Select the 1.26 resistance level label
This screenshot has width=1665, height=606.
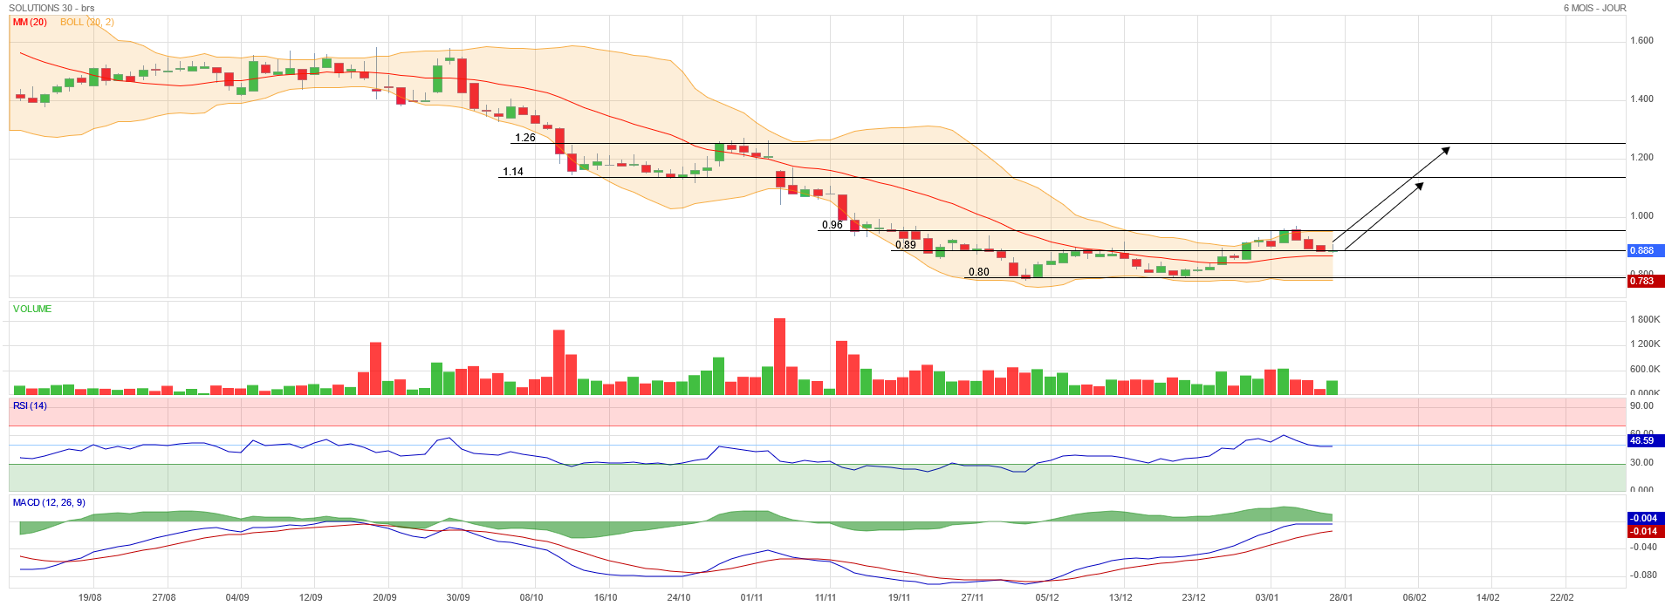pos(525,138)
